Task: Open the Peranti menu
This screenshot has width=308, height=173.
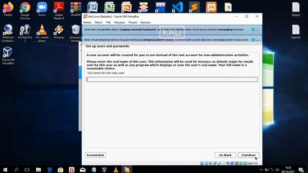Action: [x=133, y=23]
